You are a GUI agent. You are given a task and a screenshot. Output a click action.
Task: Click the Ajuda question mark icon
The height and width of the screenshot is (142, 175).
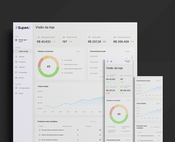point(16,93)
